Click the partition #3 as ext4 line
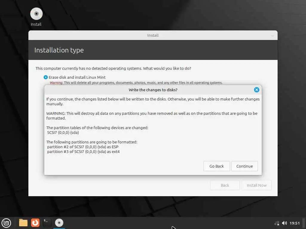This screenshot has width=306, height=229. [x=83, y=152]
